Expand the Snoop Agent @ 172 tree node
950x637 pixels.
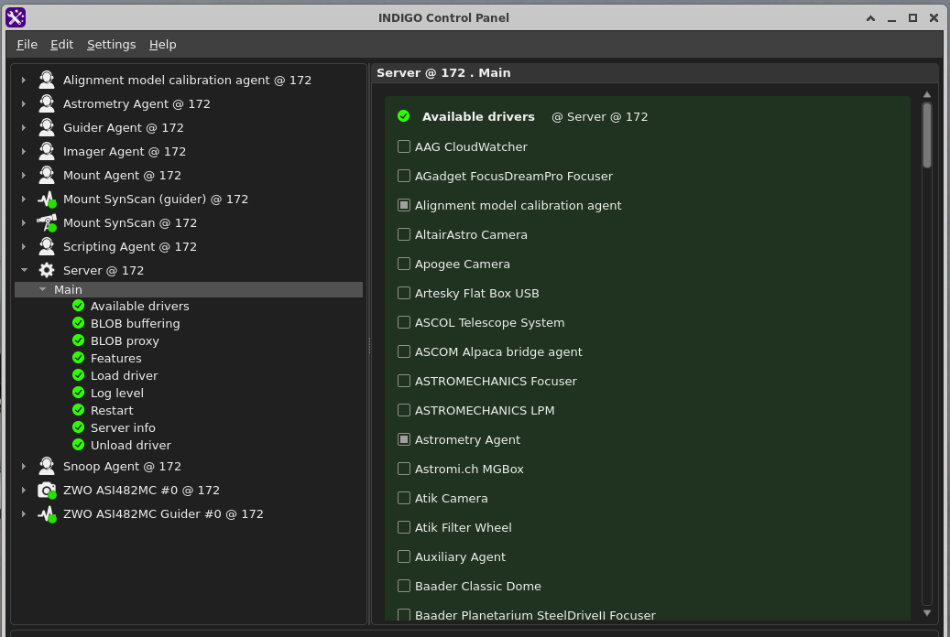23,466
